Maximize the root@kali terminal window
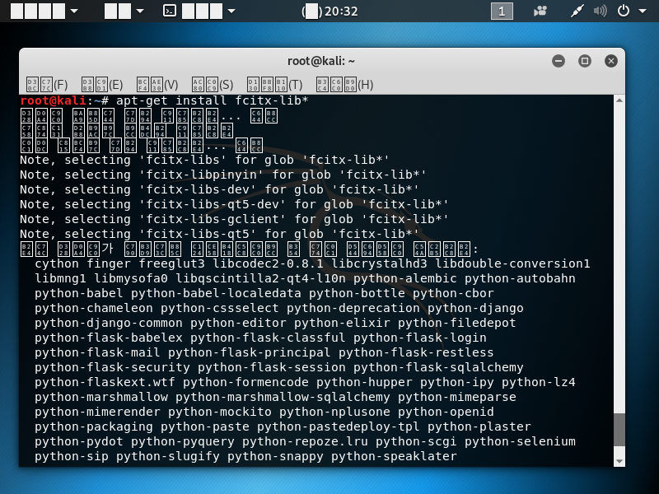 click(x=585, y=61)
